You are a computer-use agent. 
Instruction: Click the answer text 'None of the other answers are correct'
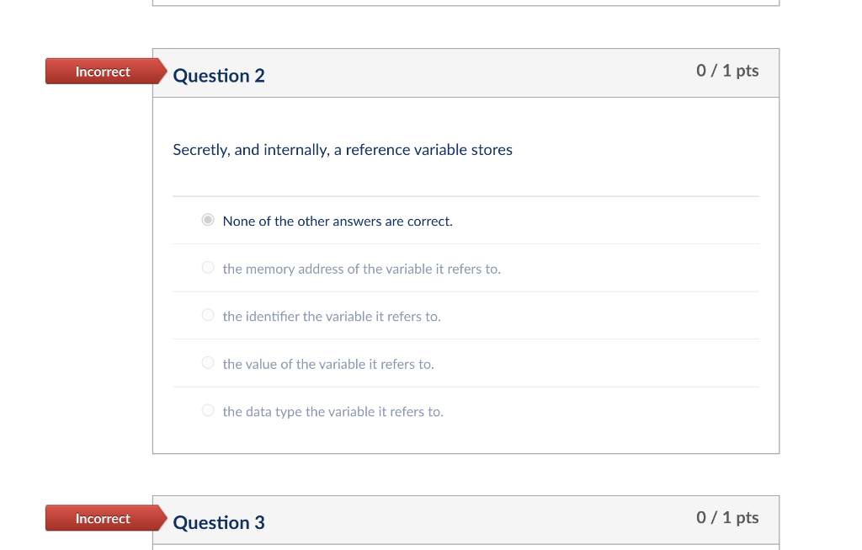coord(337,221)
